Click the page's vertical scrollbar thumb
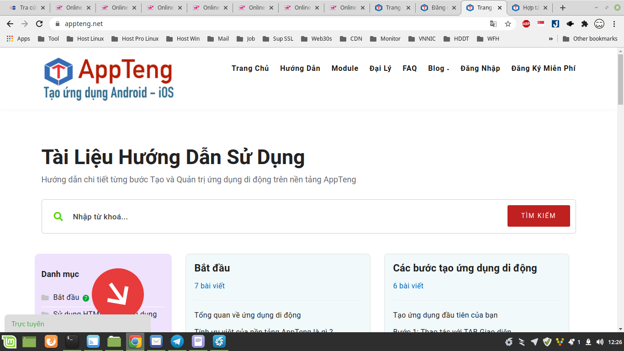The width and height of the screenshot is (624, 351). 620,80
